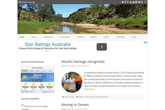Click the river landscape header banner
165x110 pixels.
[82, 19]
